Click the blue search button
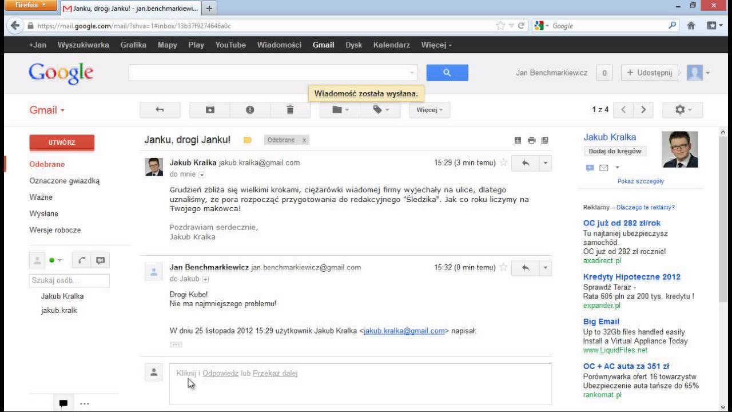Image resolution: width=732 pixels, height=412 pixels. [x=447, y=73]
